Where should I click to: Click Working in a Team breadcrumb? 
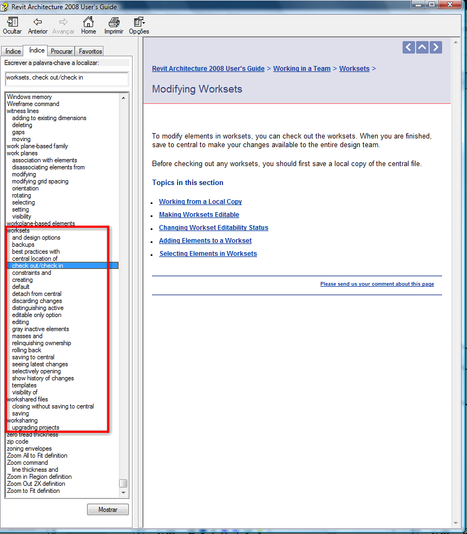coord(302,69)
